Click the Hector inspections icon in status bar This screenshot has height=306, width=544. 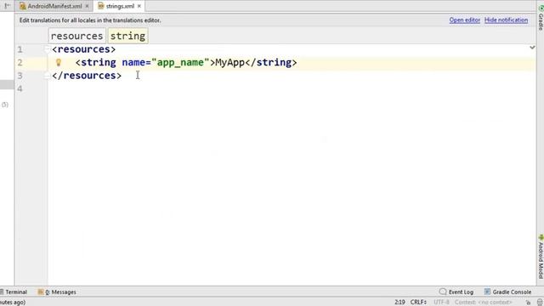(540, 303)
